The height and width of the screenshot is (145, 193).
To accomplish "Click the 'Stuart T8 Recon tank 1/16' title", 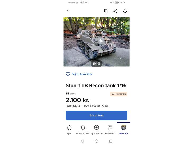I will [96, 85].
